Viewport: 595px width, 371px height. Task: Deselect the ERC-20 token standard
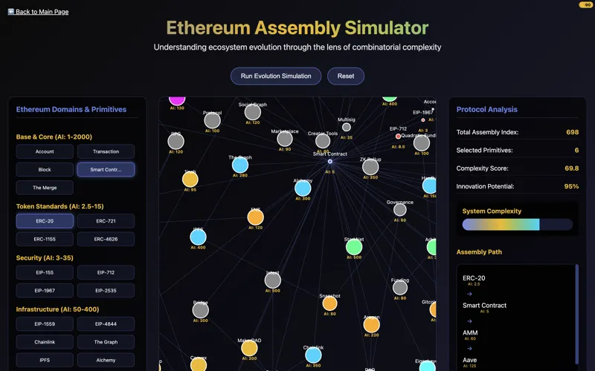point(45,221)
